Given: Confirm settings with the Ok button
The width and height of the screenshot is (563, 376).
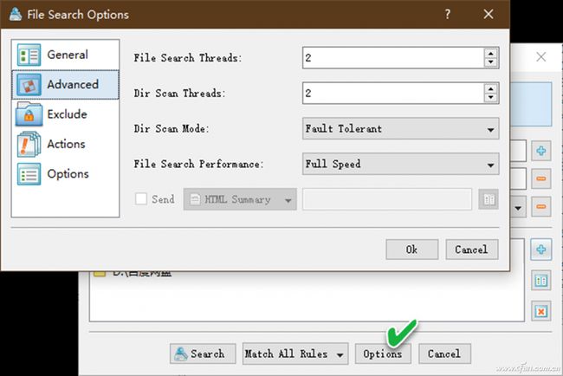Looking at the screenshot, I should pyautogui.click(x=411, y=250).
